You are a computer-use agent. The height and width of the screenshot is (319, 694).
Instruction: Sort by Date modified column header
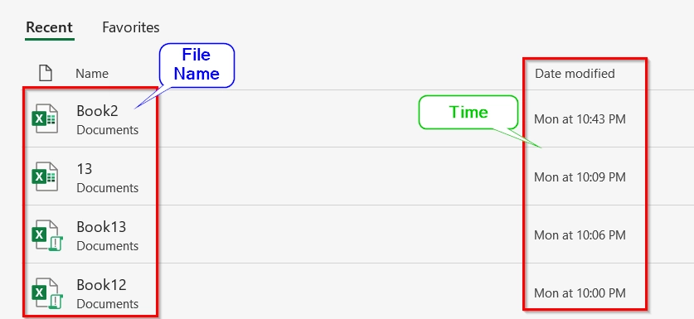pos(575,74)
